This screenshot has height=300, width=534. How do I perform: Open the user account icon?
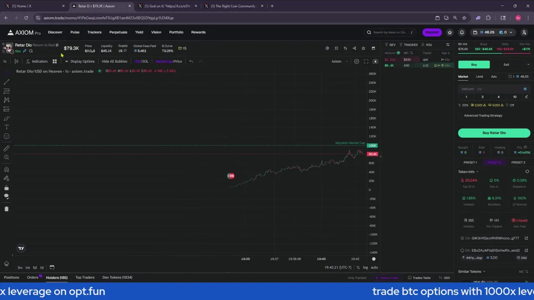pos(524,32)
